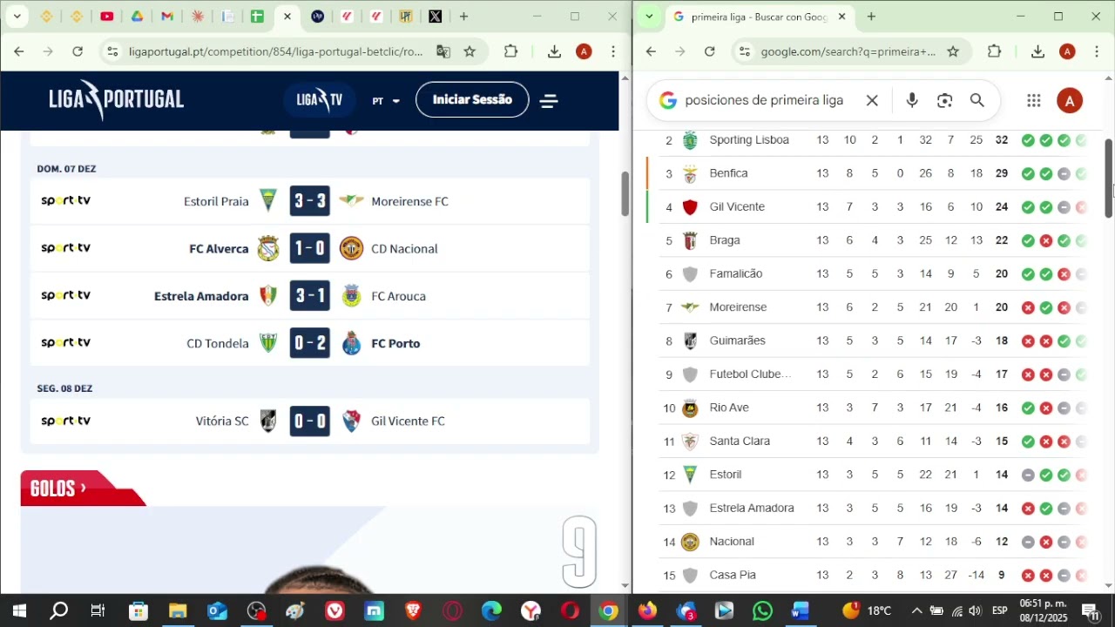Image resolution: width=1115 pixels, height=627 pixels.
Task: Start Google voice search
Action: 912,100
